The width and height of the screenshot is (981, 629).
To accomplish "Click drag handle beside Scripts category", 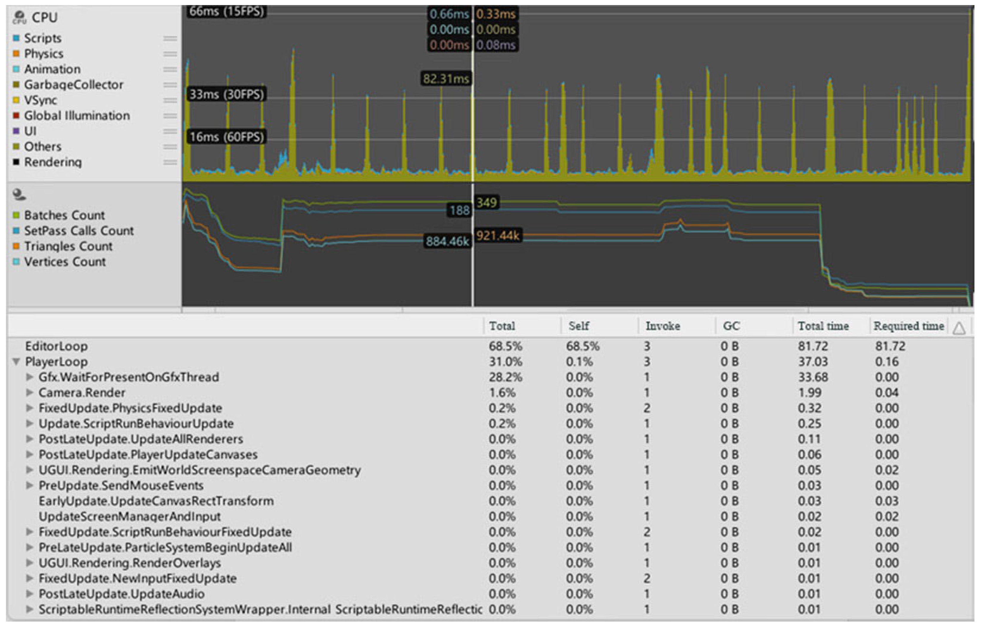I will (x=170, y=38).
